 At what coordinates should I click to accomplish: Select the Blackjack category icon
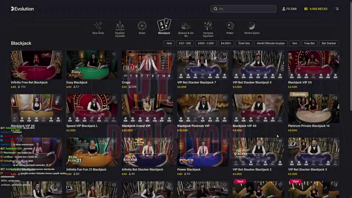(x=164, y=25)
